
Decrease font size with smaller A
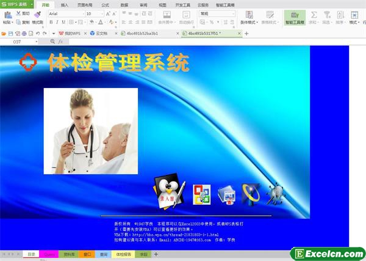pos(114,14)
